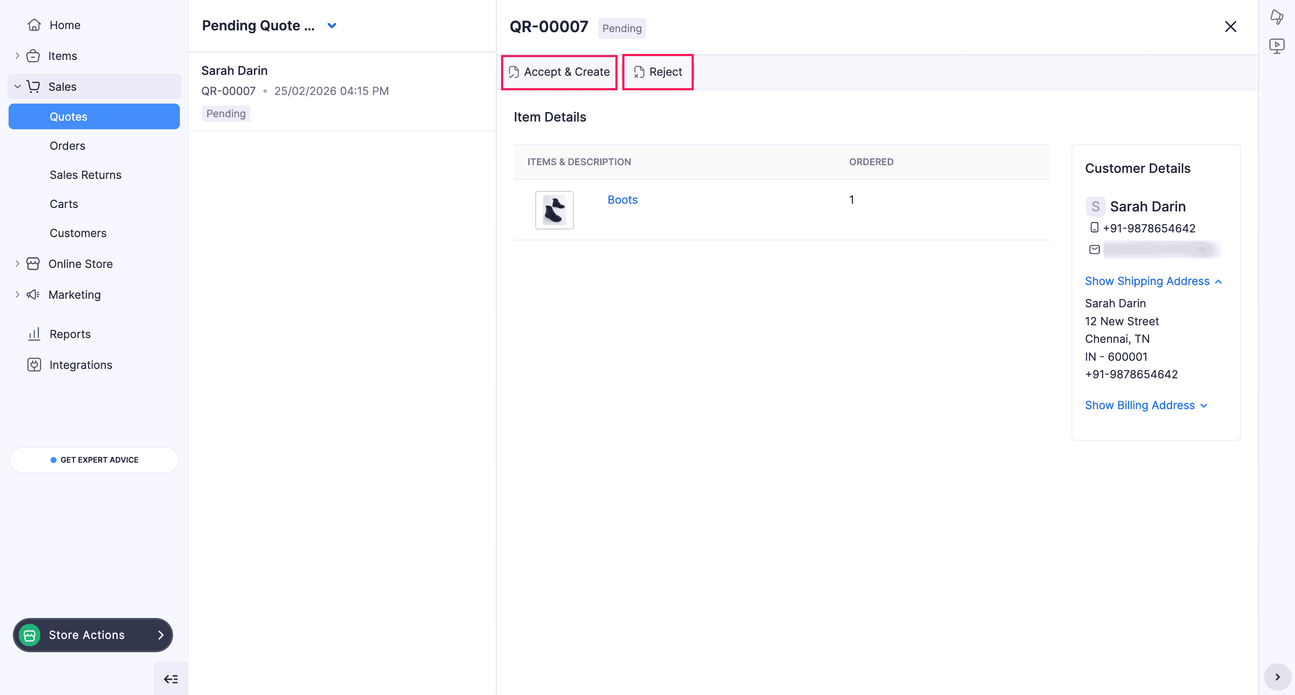Open video tutorial icon at top right
Screen dimensions: 1295x695
pyautogui.click(x=1277, y=46)
